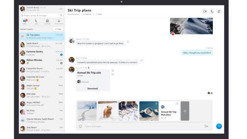The image size is (247, 139).
Task: Open the Dianne Stevens, Sarah Roach group chat
Action: (42, 120)
